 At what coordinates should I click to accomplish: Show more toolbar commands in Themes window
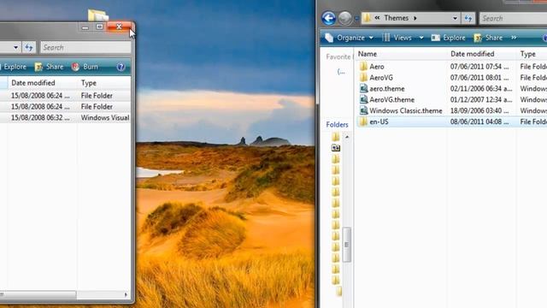tap(514, 38)
